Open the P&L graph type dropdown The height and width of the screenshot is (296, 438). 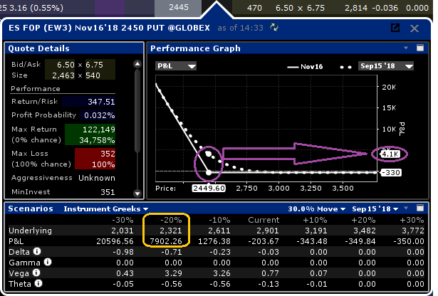pos(176,66)
